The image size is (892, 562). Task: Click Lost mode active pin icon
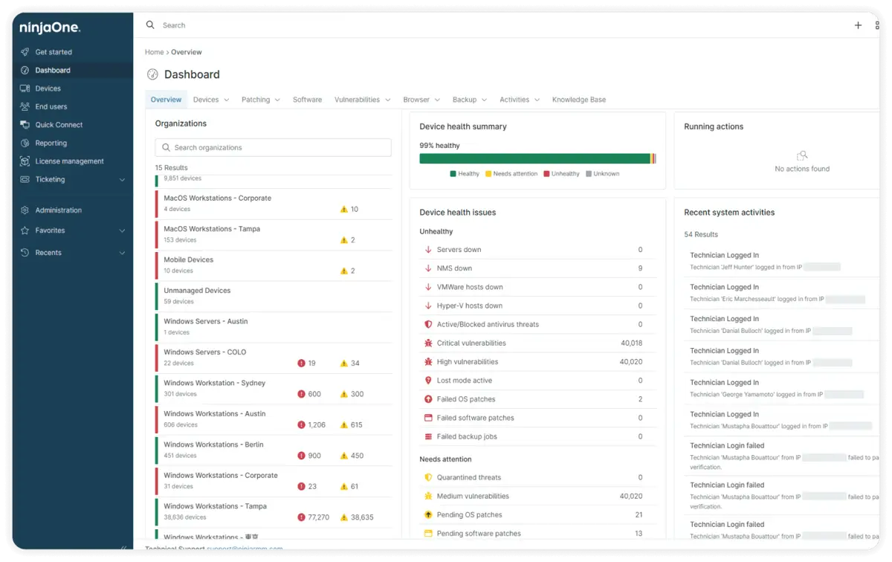(428, 381)
